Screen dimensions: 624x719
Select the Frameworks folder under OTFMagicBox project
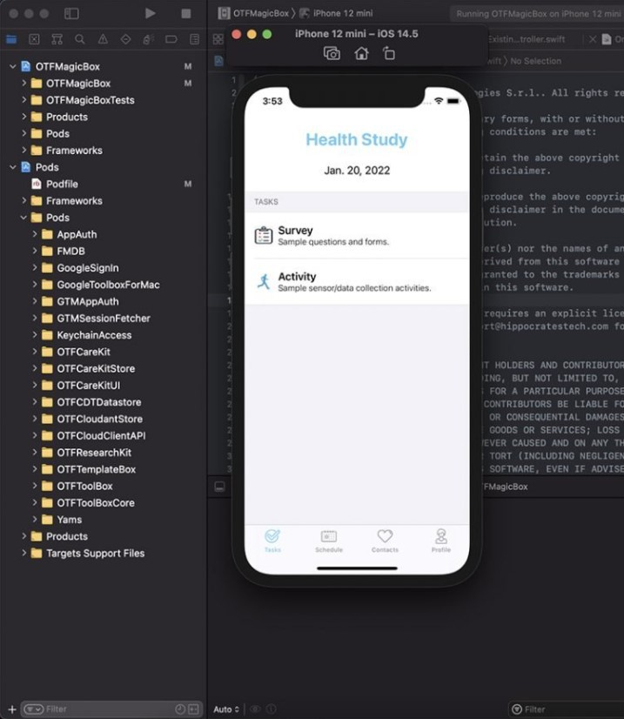74,151
